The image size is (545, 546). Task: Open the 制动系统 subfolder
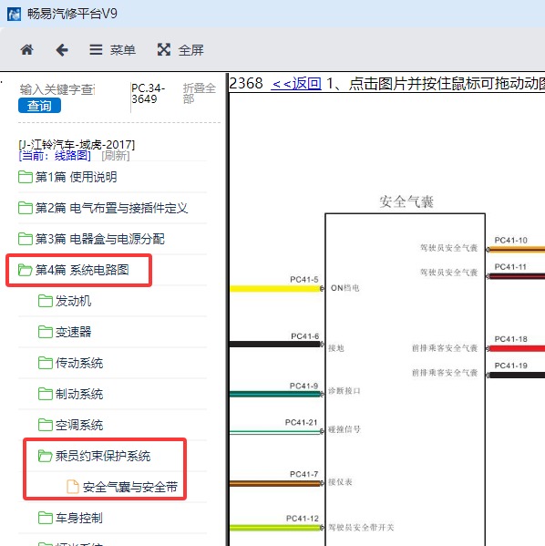[x=79, y=394]
